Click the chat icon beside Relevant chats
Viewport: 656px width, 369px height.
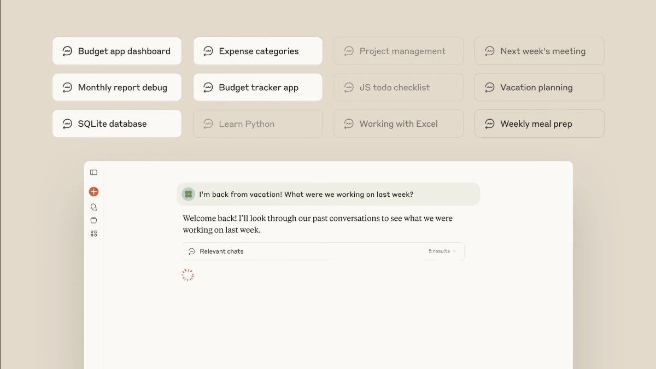[192, 251]
